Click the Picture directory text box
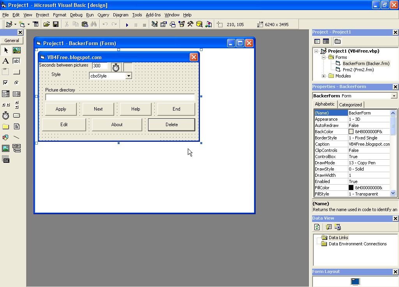This screenshot has height=287, width=399. click(x=120, y=97)
